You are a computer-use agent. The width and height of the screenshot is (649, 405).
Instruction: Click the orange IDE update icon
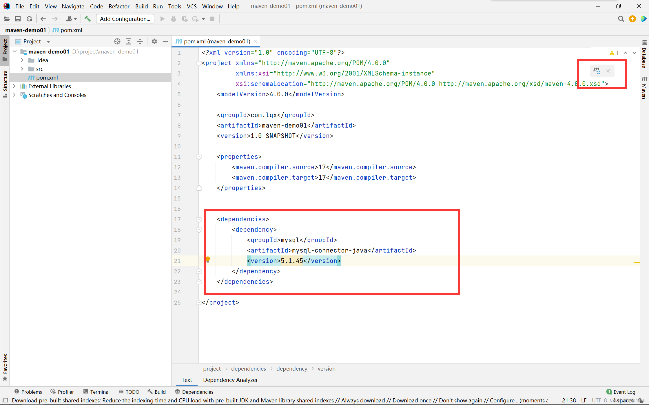(x=632, y=19)
